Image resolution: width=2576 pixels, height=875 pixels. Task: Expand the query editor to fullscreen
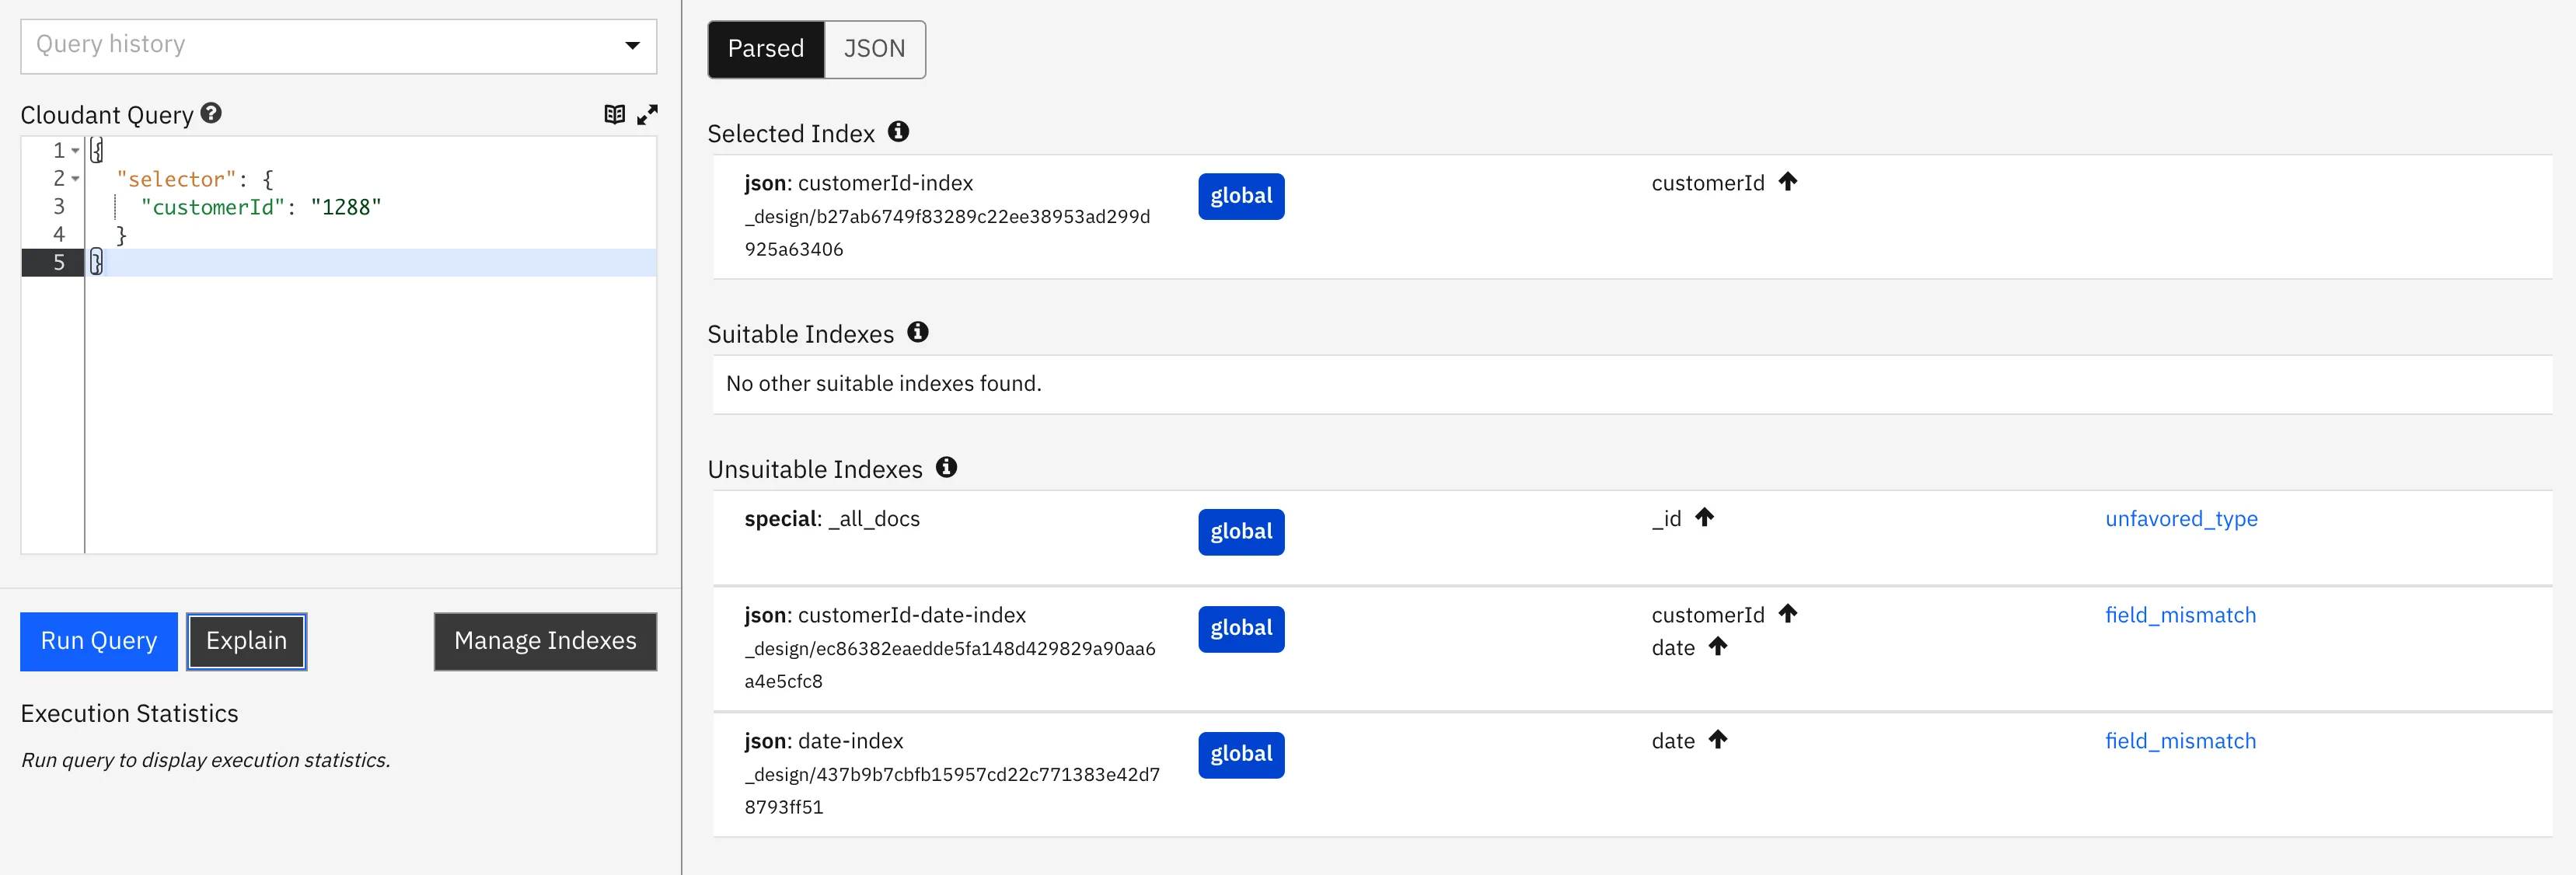tap(648, 114)
